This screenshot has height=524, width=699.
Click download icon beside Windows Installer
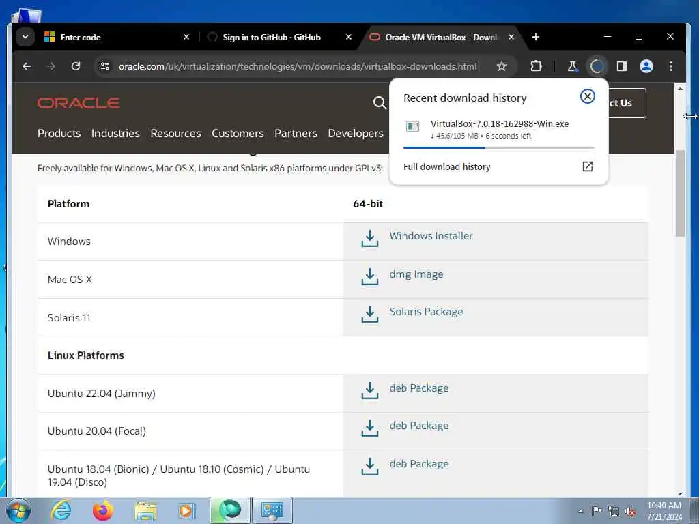pos(369,238)
